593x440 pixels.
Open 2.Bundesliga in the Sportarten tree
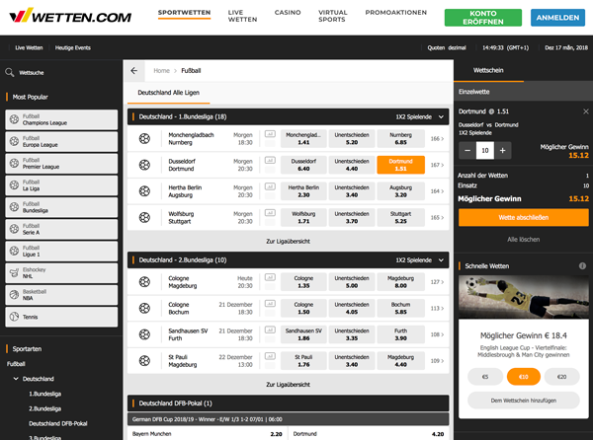tap(45, 408)
